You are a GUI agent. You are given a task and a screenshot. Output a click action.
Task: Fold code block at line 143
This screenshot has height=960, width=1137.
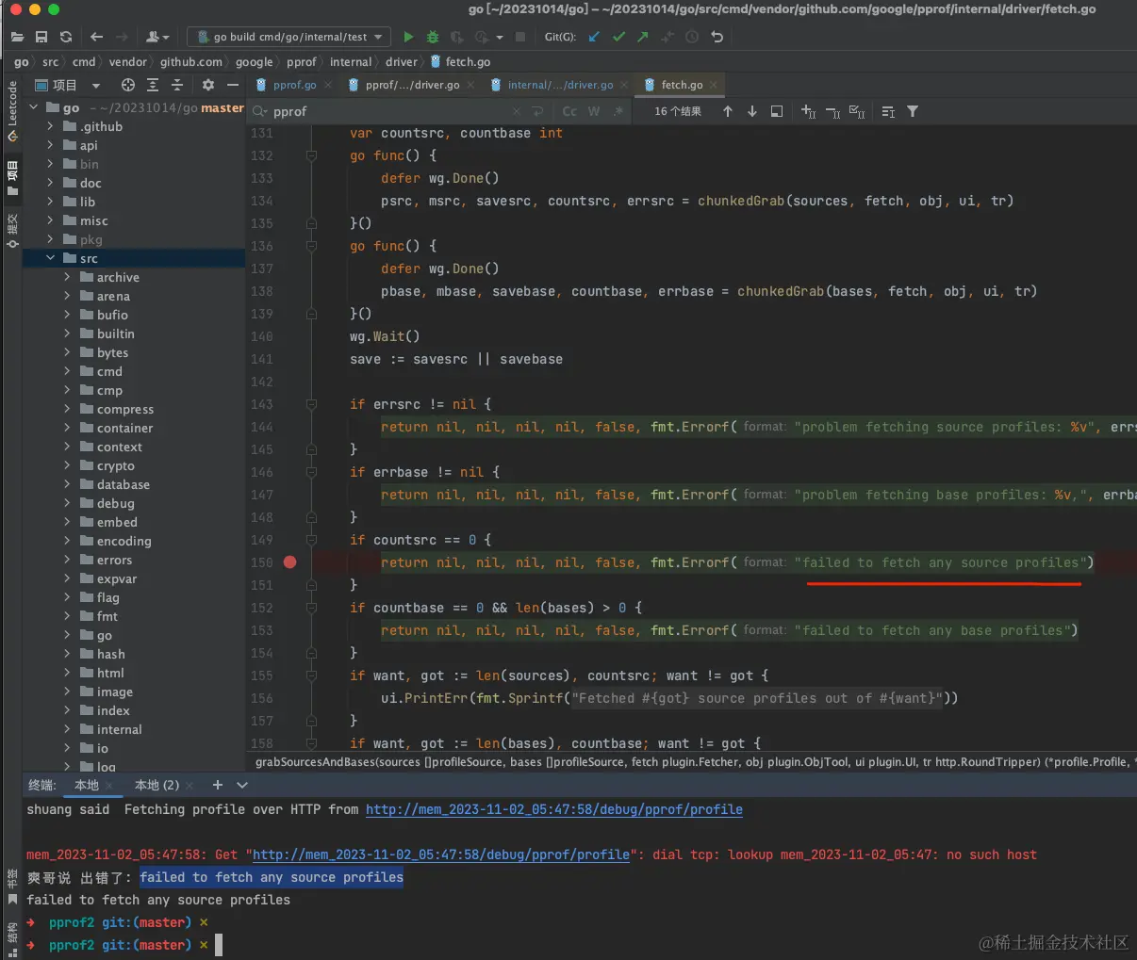click(311, 404)
